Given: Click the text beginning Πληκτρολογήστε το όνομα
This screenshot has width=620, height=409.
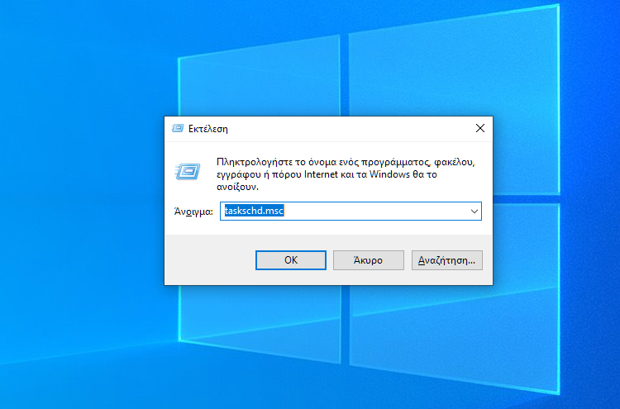Looking at the screenshot, I should click(346, 174).
